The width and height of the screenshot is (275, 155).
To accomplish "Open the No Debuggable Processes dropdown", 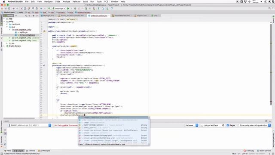I will tap(66, 125).
